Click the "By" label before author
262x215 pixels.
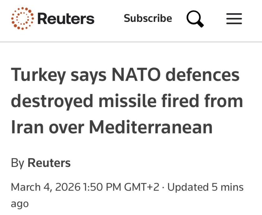point(17,163)
